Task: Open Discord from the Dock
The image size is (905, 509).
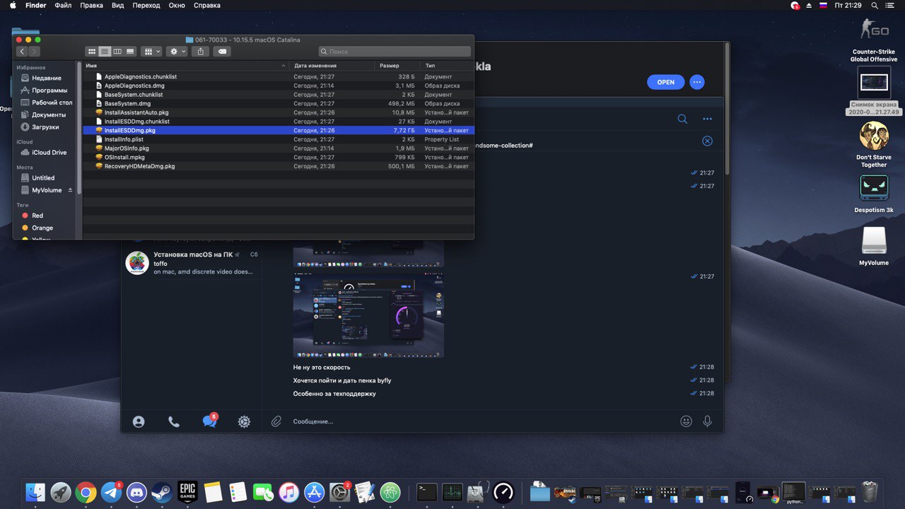Action: point(136,492)
